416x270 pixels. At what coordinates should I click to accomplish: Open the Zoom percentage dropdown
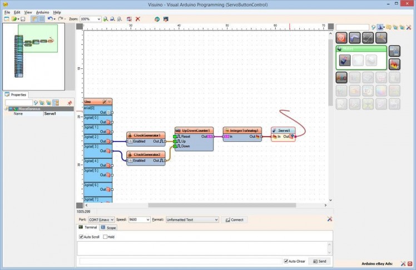pos(98,19)
